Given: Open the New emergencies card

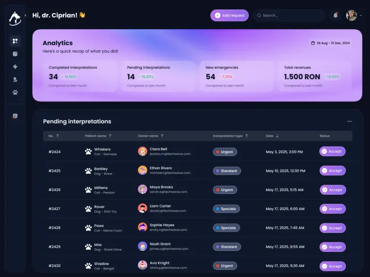Looking at the screenshot, I should (x=237, y=76).
